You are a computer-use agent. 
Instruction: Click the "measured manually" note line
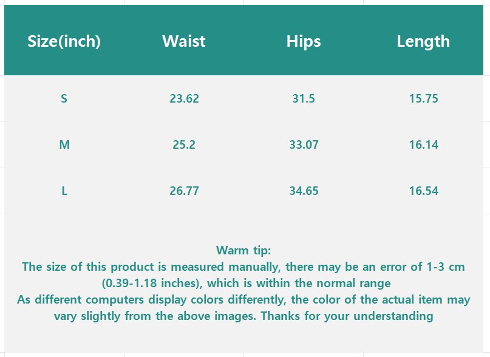243,267
